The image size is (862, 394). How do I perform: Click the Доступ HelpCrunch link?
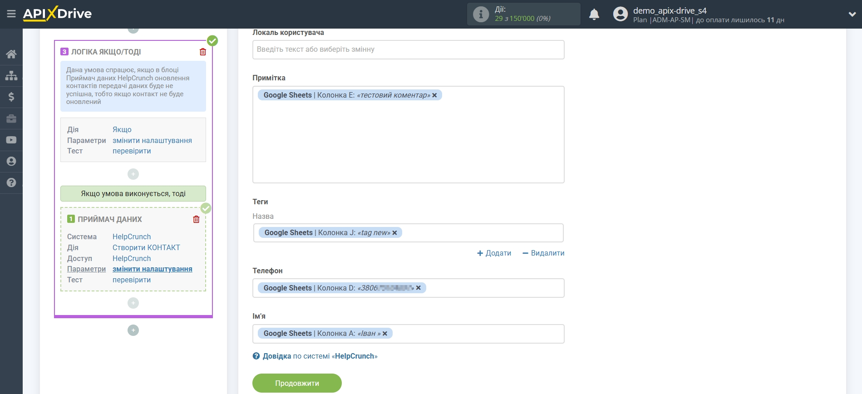(x=132, y=258)
